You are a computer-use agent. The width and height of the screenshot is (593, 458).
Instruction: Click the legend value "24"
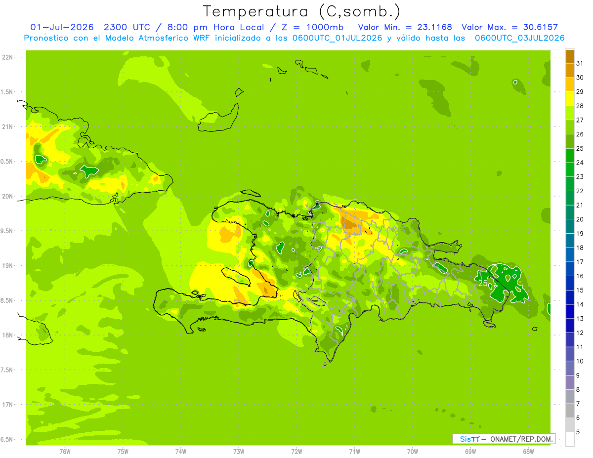(580, 163)
